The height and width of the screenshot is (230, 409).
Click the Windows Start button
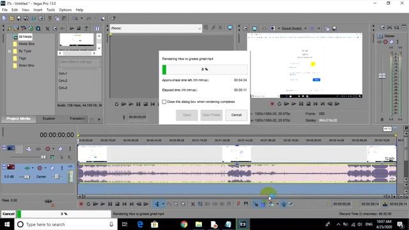7,224
